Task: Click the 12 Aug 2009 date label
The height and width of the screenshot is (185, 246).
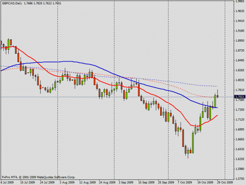Action: pyautogui.click(x=87, y=182)
